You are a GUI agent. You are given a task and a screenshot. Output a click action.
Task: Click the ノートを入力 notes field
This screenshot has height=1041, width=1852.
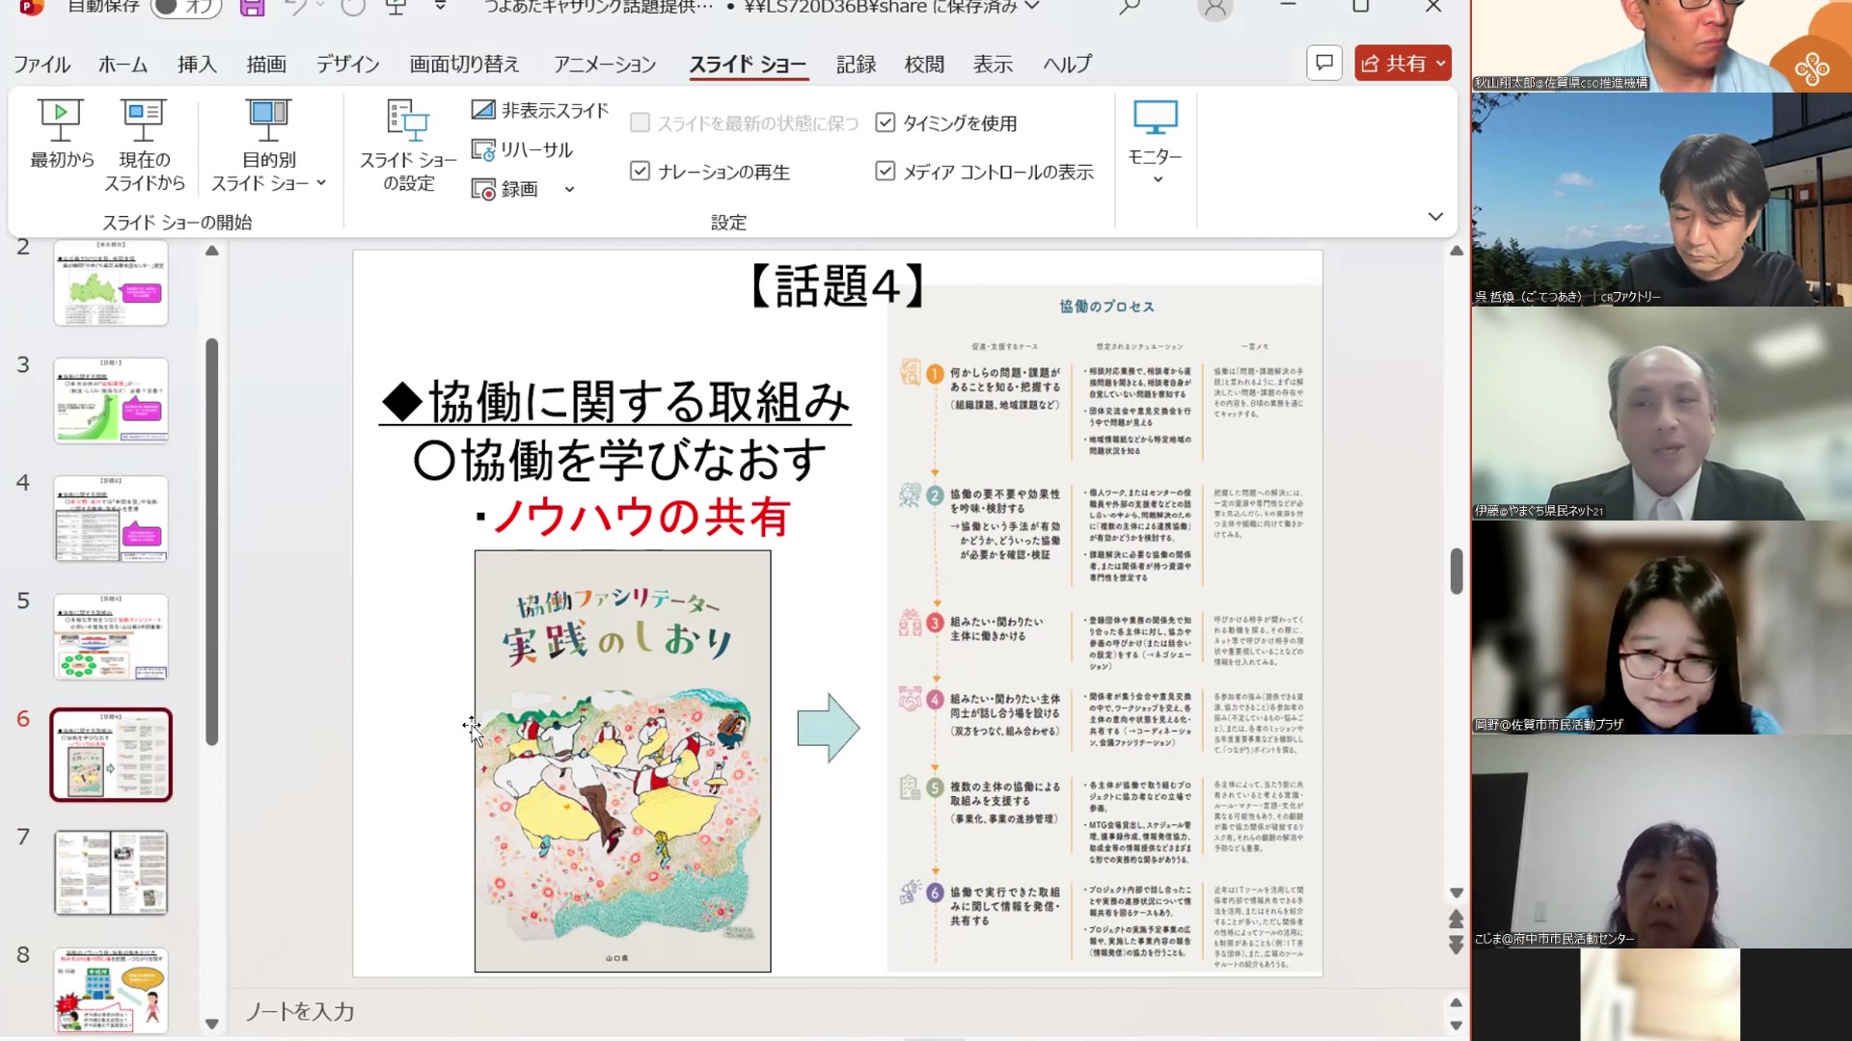coord(300,1011)
